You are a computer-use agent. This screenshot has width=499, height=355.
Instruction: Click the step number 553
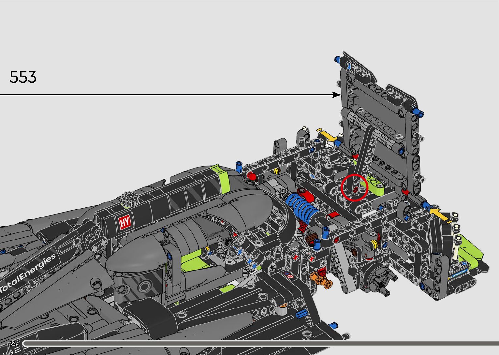pos(23,77)
